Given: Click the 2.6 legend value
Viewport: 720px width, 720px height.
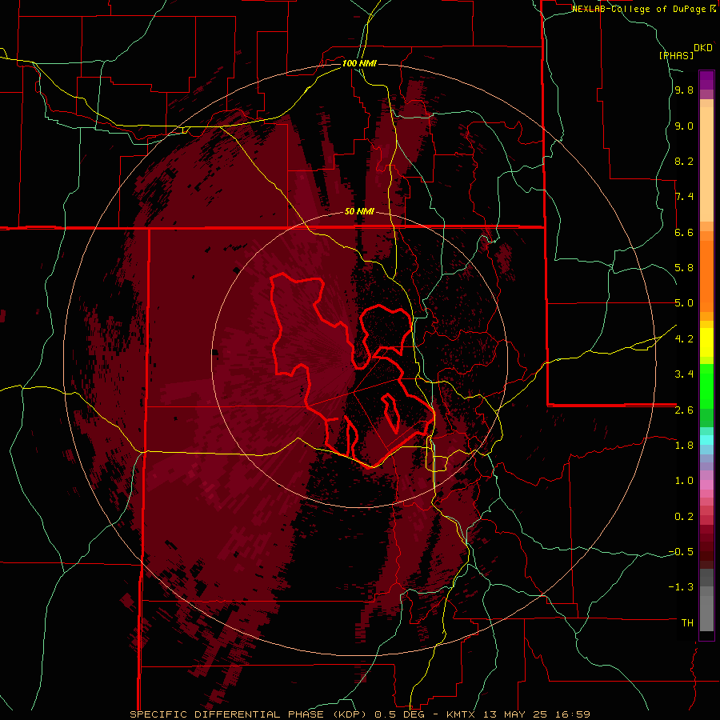Looking at the screenshot, I should click(684, 410).
